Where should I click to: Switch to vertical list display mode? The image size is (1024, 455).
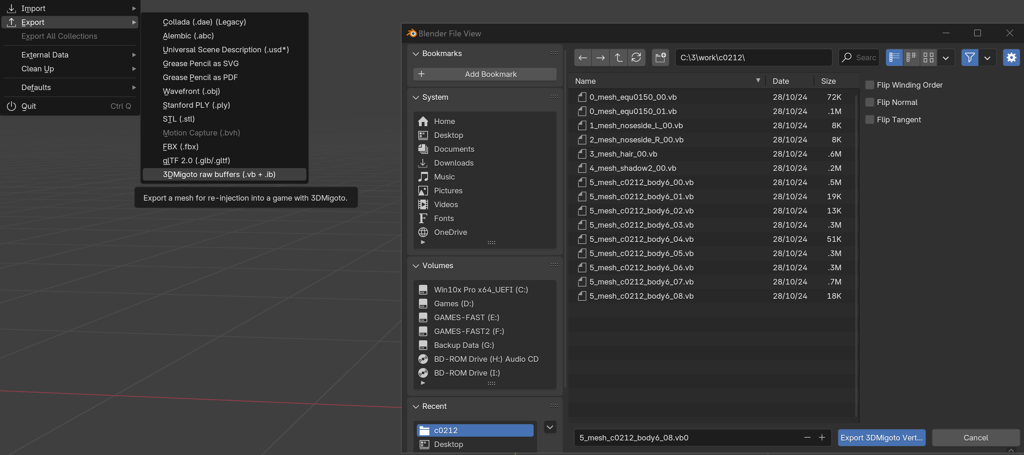tap(894, 58)
